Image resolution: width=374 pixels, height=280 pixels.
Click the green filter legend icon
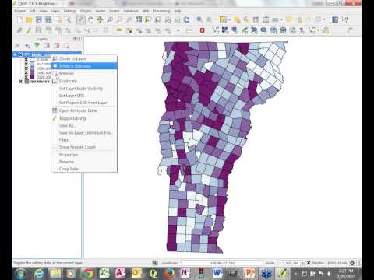37,46
